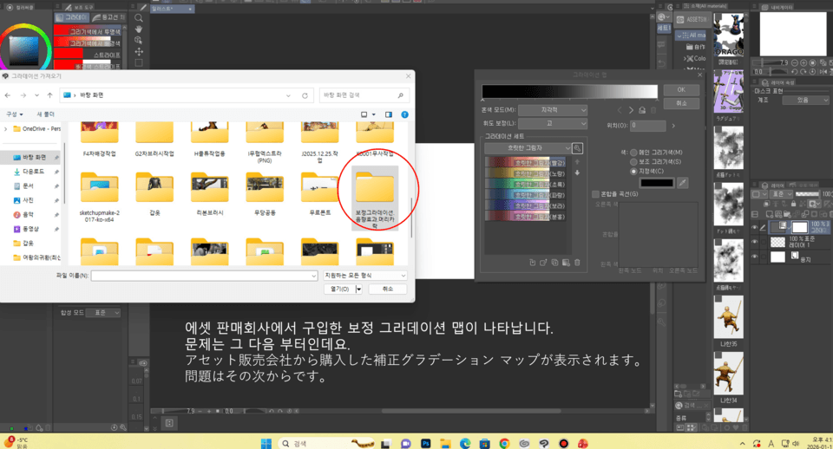
Task: Refresh the Desktop folder listing
Action: [305, 95]
